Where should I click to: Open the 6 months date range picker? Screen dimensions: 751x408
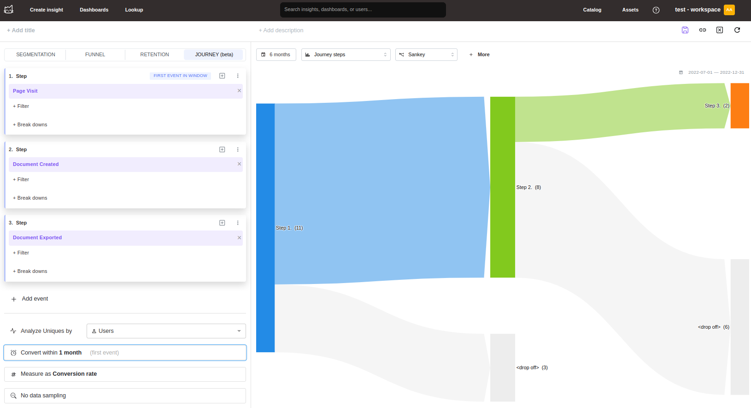tap(276, 55)
